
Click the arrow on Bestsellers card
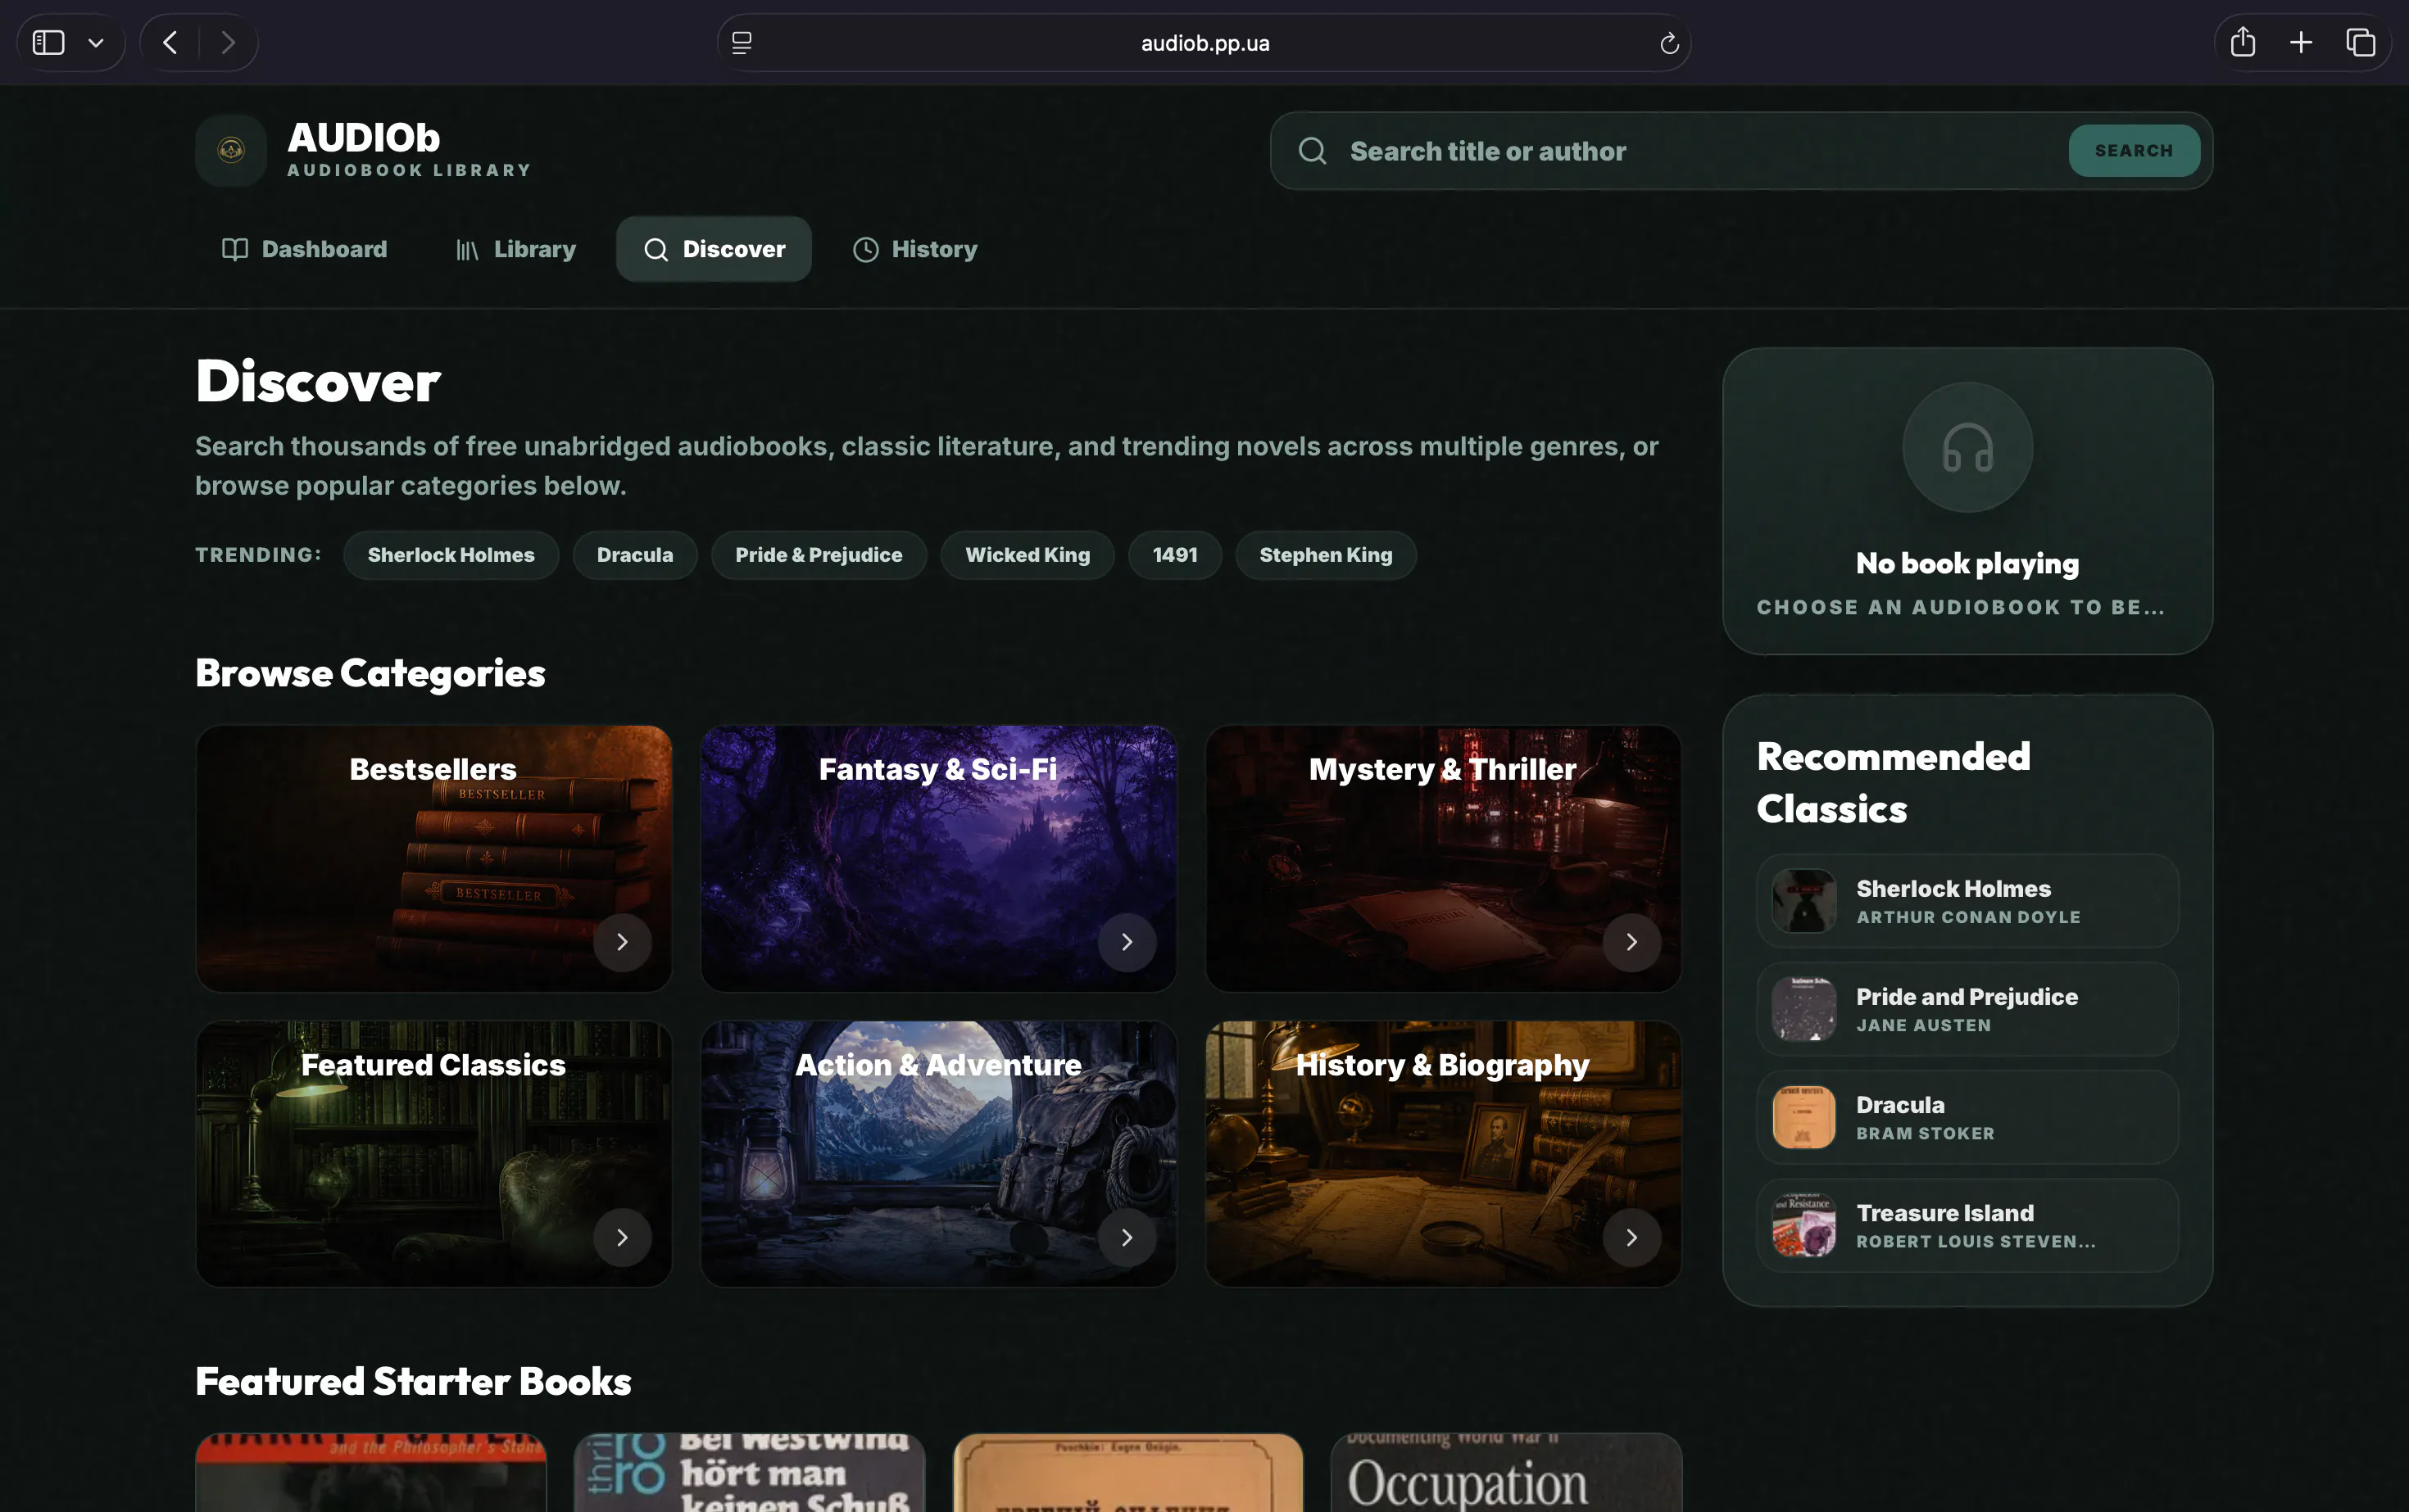[622, 942]
